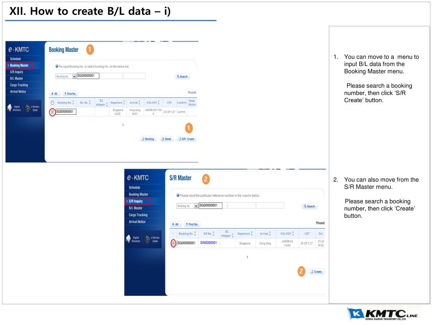433x325 pixels.
Task: Open Digital Brochure icon in S/R Master sidebar
Action: tap(133, 239)
